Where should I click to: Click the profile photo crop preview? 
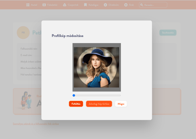point(97,67)
